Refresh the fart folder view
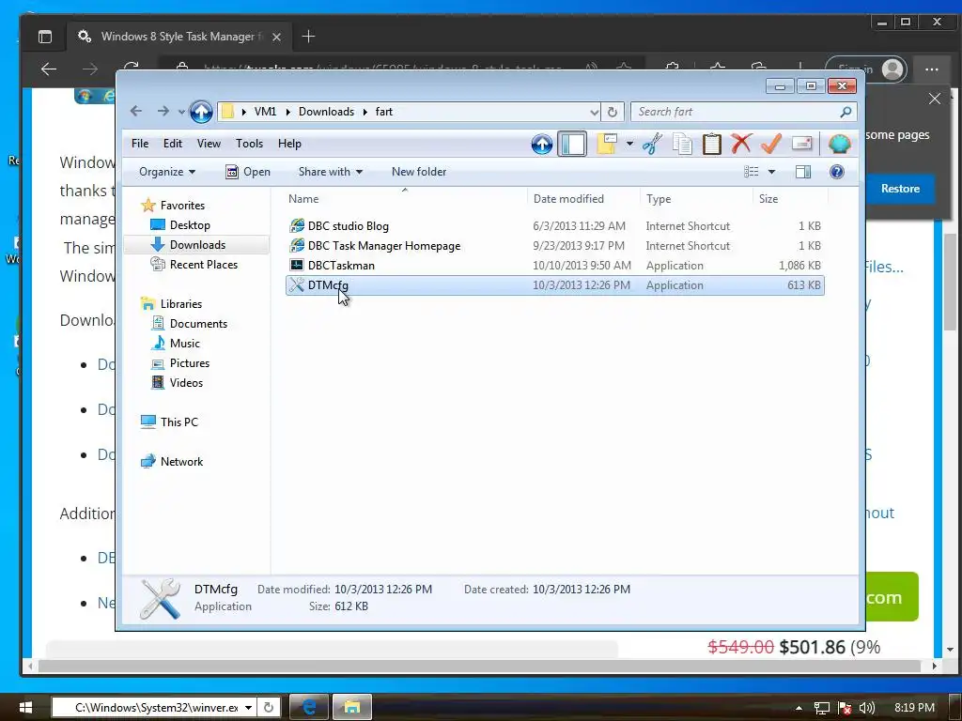This screenshot has height=721, width=962. point(613,113)
